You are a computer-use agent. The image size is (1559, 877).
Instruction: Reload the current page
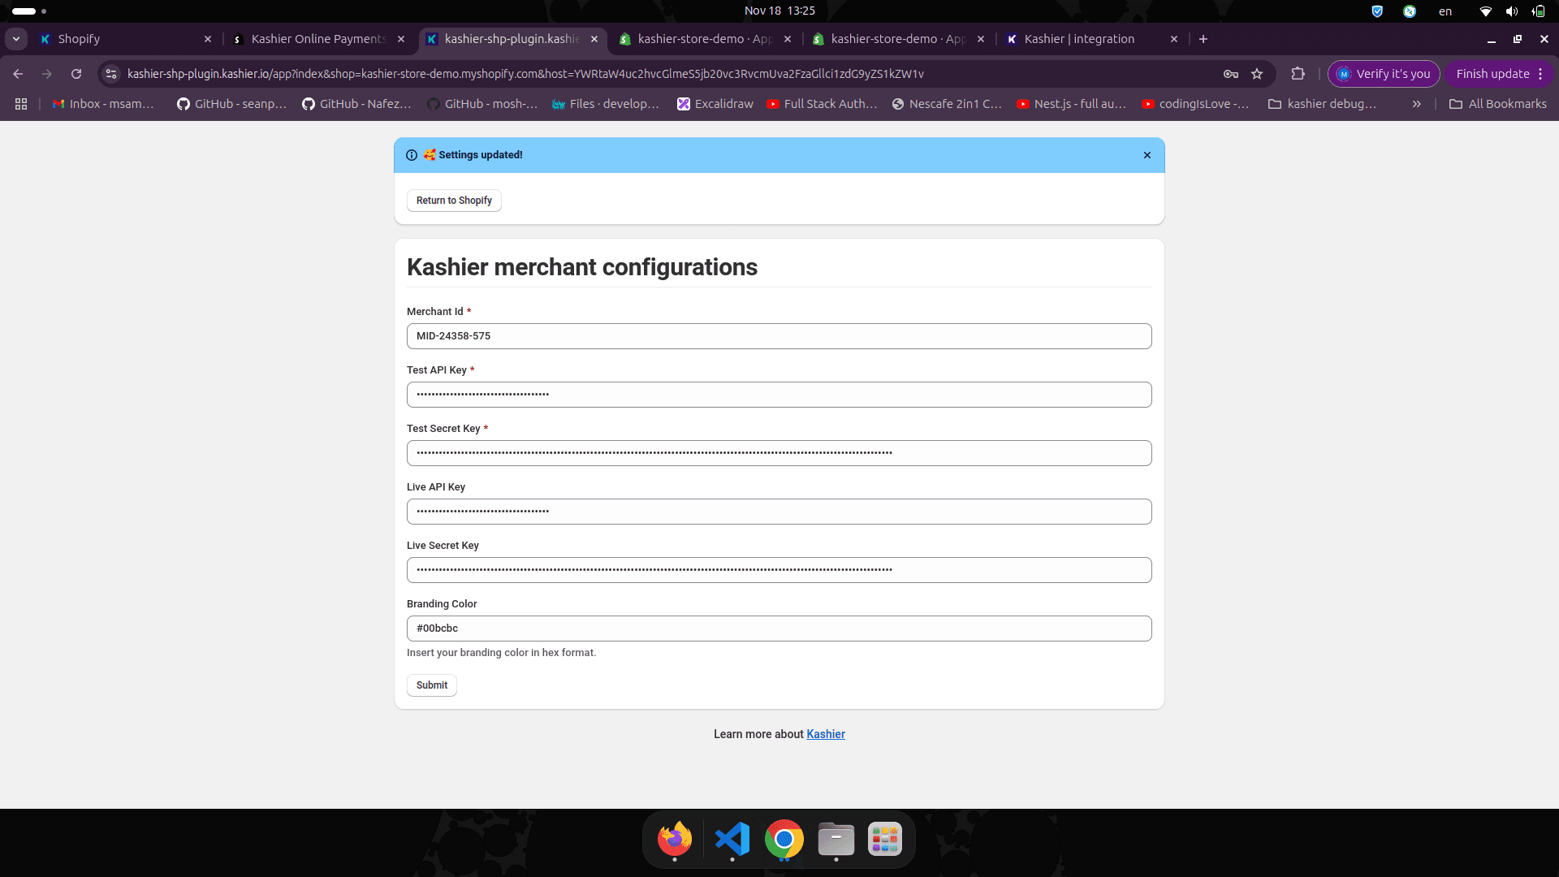click(x=76, y=74)
